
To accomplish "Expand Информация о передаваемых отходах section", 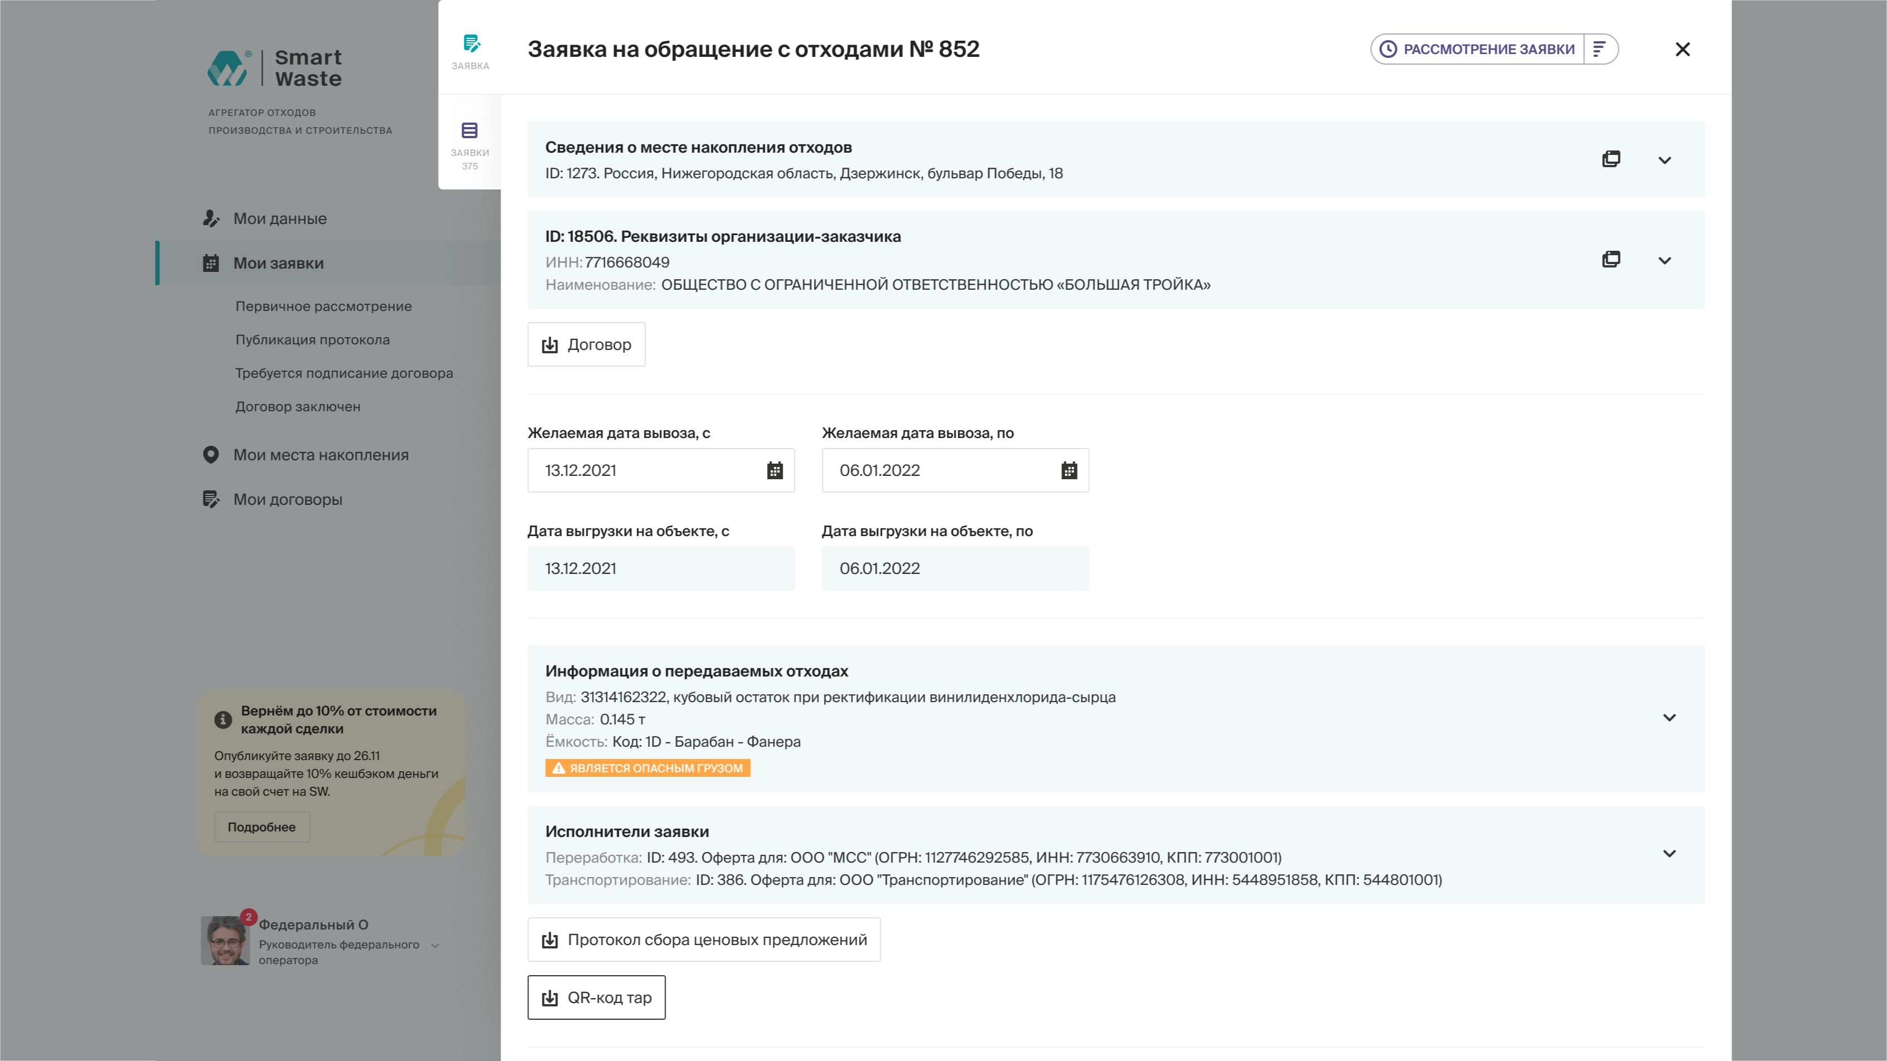I will coord(1670,718).
